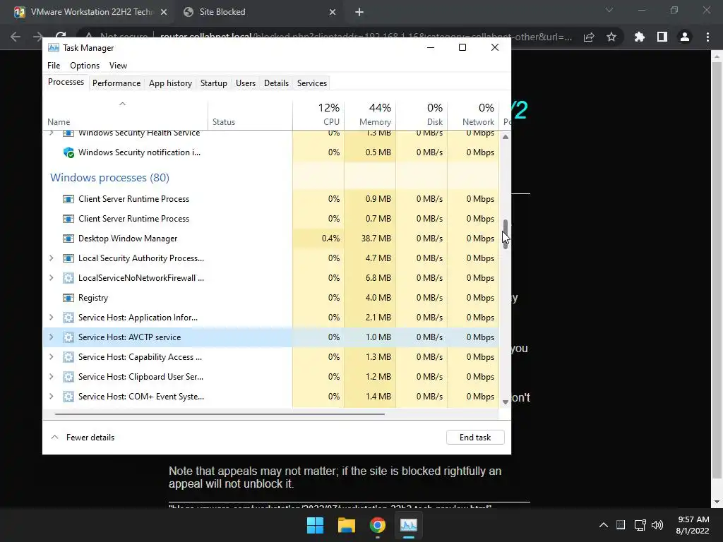This screenshot has width=723, height=542.
Task: Click gear icon of Service Host: Clipboard User Ser...
Action: pos(68,377)
